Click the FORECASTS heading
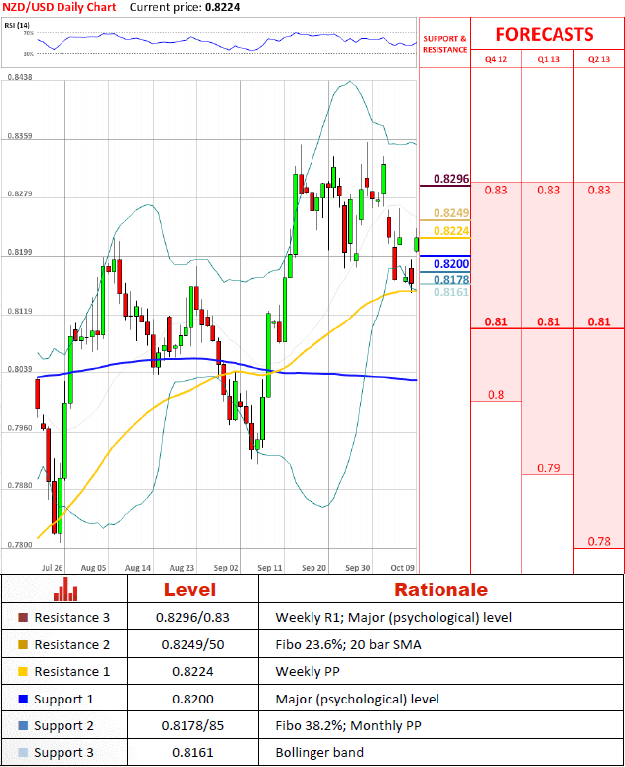This screenshot has width=625, height=767. click(545, 34)
